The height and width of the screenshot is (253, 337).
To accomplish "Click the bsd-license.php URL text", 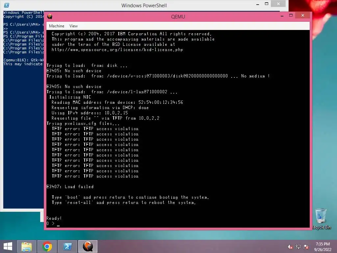I will click(x=117, y=50).
